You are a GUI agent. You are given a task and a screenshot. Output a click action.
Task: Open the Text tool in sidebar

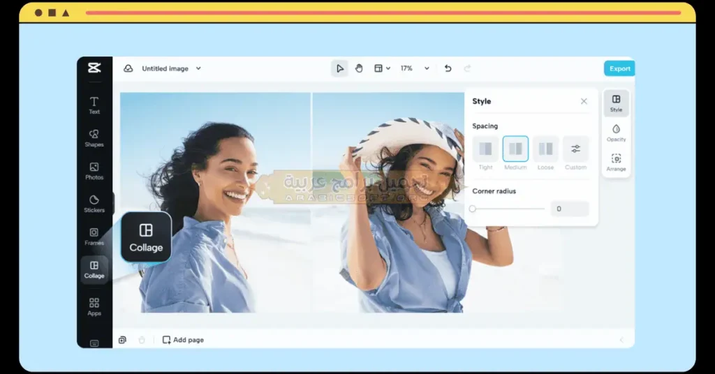(x=94, y=105)
